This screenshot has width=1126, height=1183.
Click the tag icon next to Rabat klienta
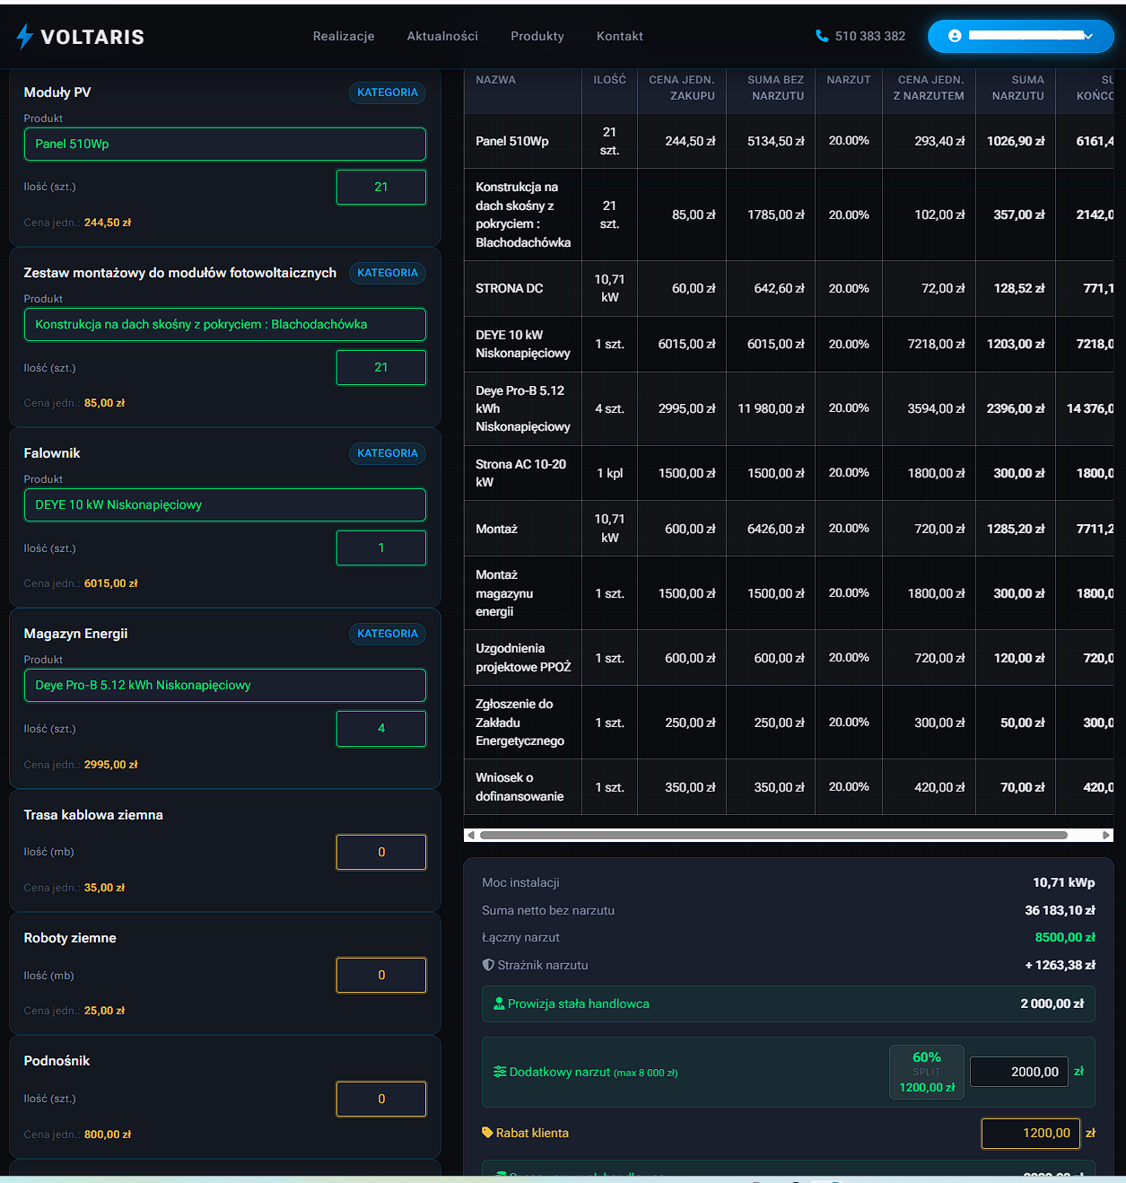(x=487, y=1133)
